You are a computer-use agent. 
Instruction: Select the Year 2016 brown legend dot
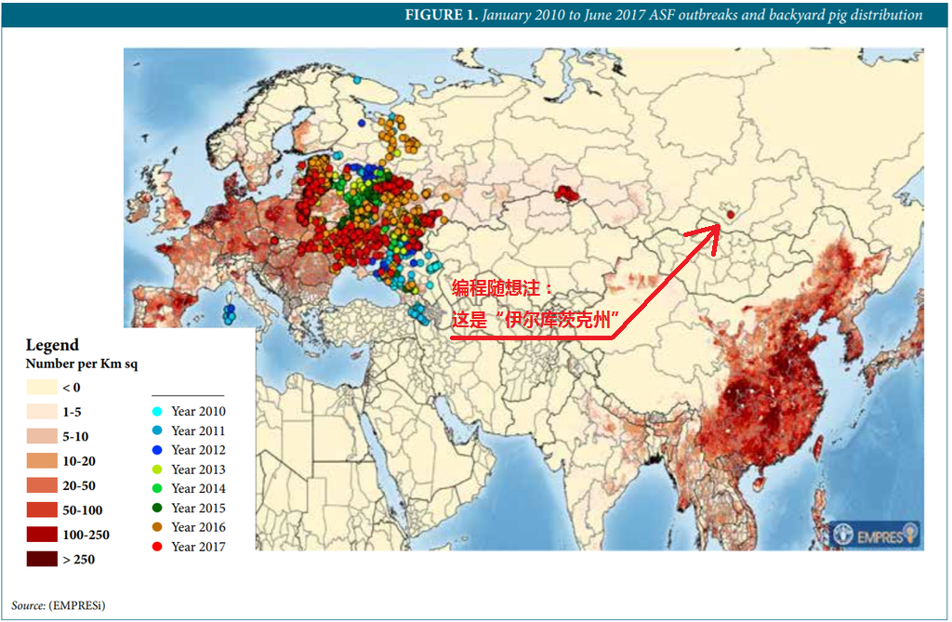click(157, 527)
